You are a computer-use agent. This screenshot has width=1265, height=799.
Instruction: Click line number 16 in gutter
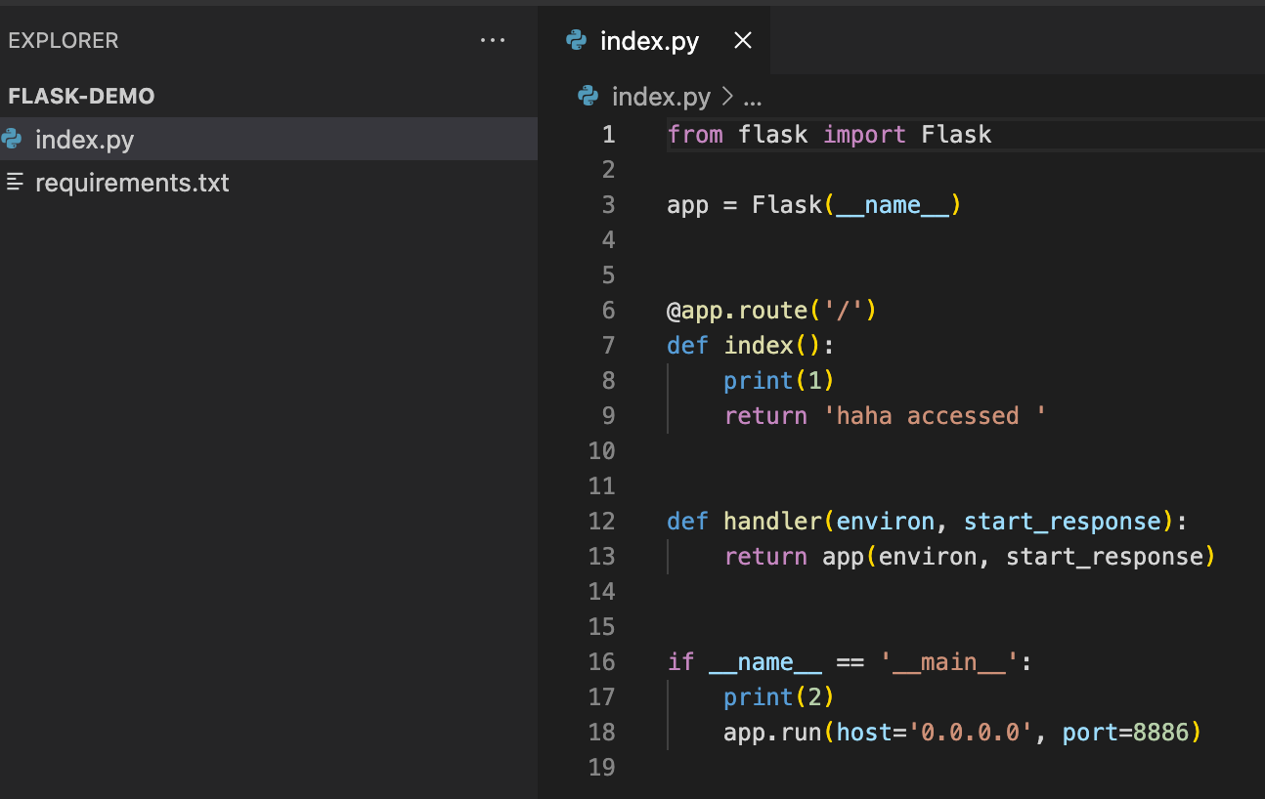[x=602, y=661]
